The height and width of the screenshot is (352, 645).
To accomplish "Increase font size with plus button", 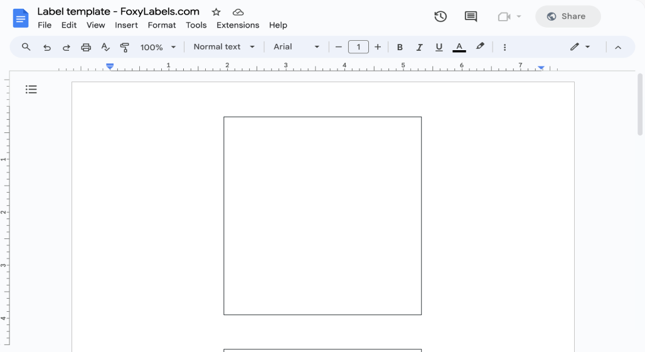I will click(x=378, y=47).
